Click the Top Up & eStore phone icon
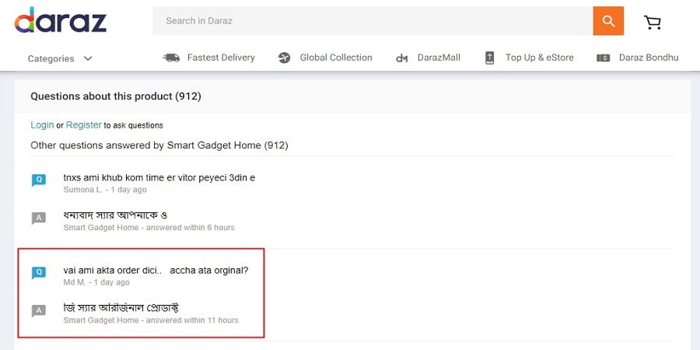The image size is (700, 350). [490, 58]
